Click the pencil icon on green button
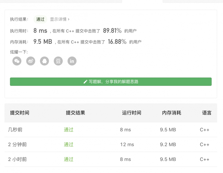This screenshot has height=173, width=223. [85, 82]
